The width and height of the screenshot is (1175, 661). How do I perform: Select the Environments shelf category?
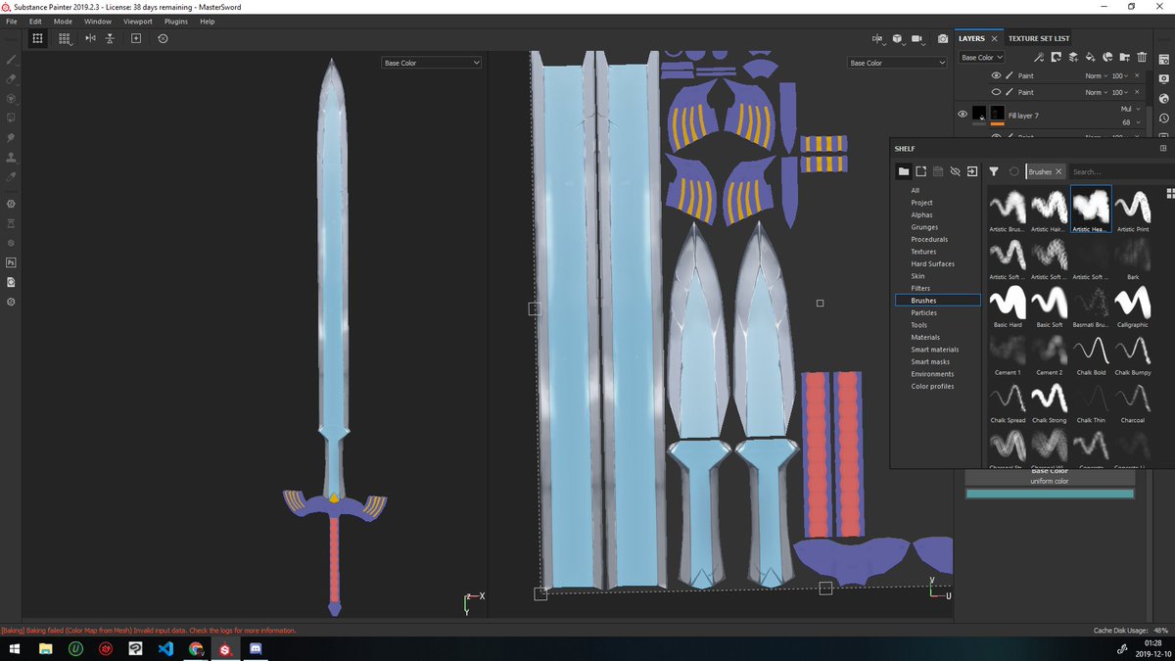click(932, 374)
